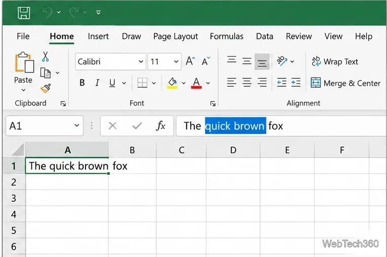This screenshot has height=257, width=387.
Task: Toggle Wrap Text
Action: (335, 61)
